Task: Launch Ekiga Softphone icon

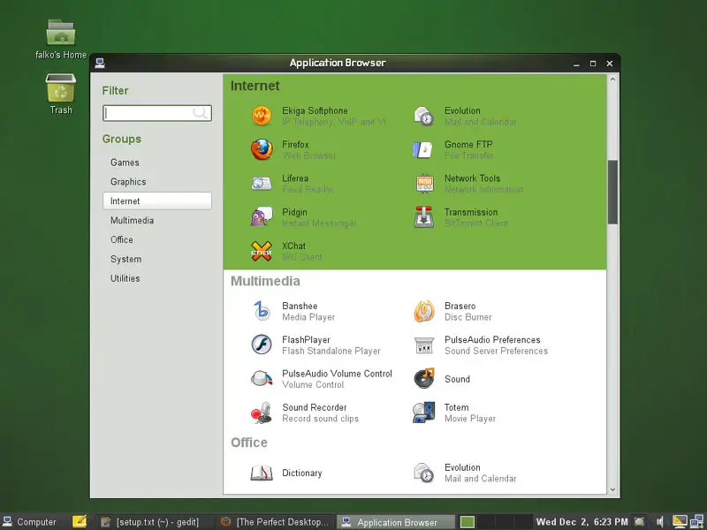Action: click(x=262, y=116)
